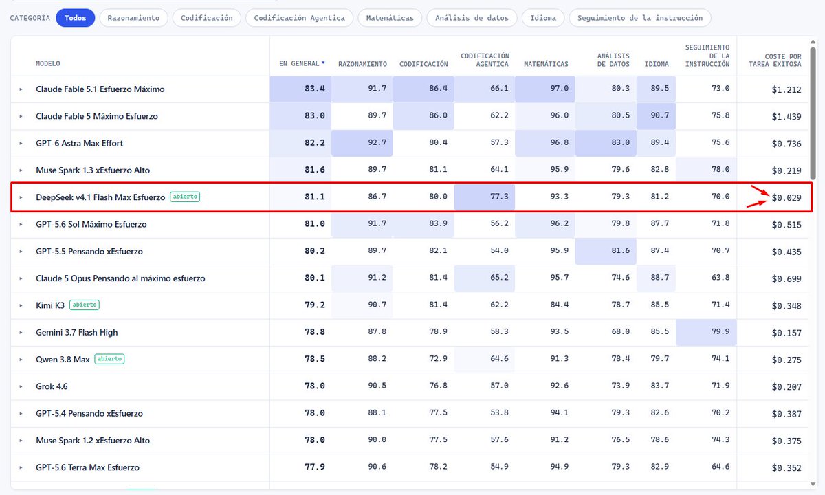
Task: Expand GPT-5.6 Terra Max Esfuerzo row
Action: pyautogui.click(x=21, y=467)
